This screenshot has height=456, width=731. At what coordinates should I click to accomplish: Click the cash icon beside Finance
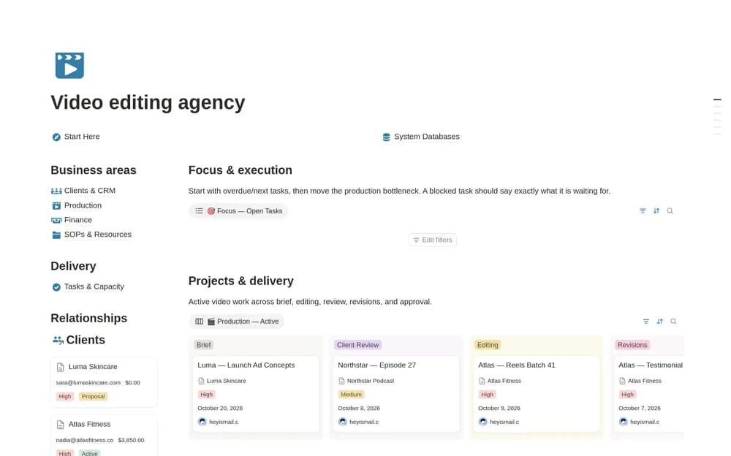pyautogui.click(x=56, y=220)
